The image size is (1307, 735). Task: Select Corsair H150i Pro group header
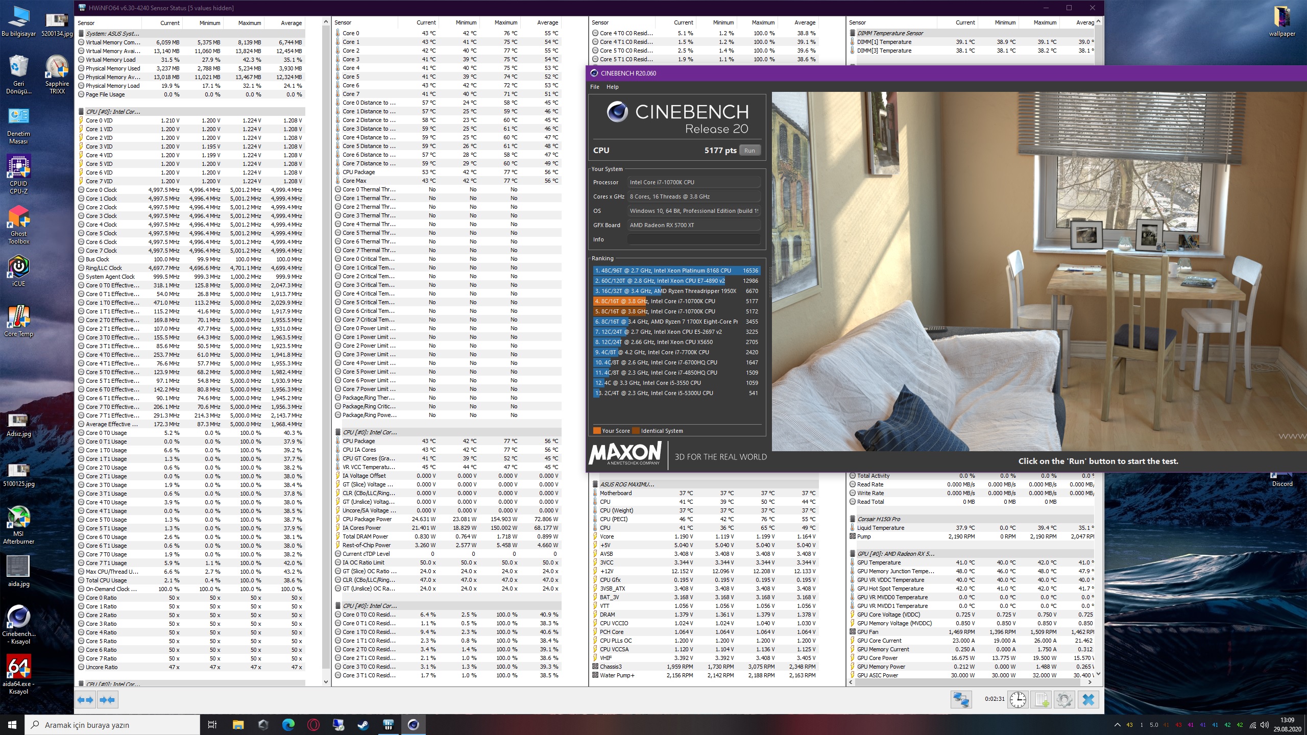pos(972,519)
